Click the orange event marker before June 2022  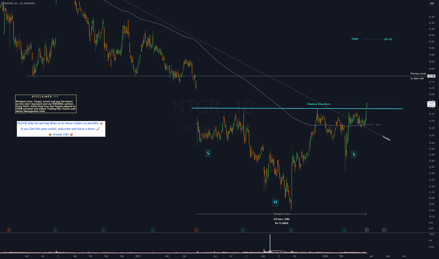click(x=8, y=230)
